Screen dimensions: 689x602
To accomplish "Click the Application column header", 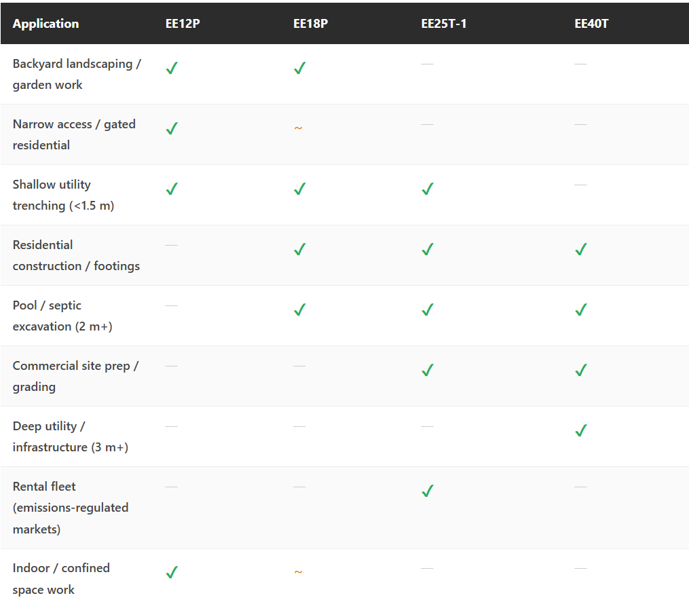I will click(45, 24).
